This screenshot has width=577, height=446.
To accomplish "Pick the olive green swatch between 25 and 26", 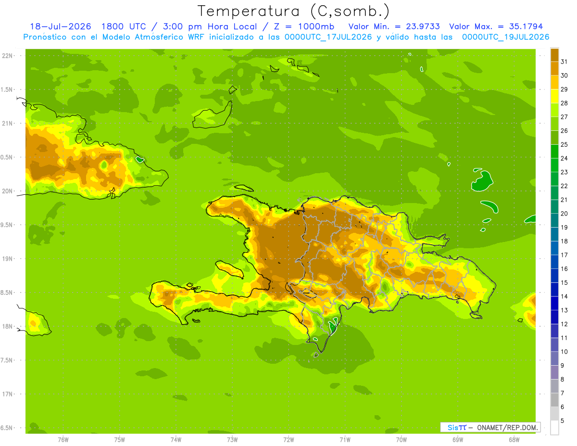I will (x=554, y=138).
